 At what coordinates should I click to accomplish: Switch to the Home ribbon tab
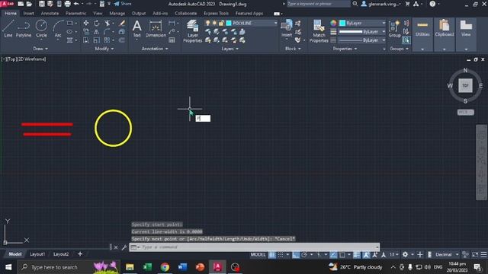11,14
